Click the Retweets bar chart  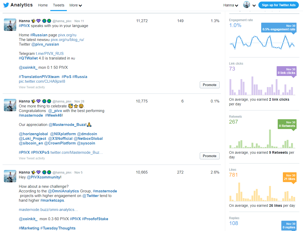click(262, 139)
